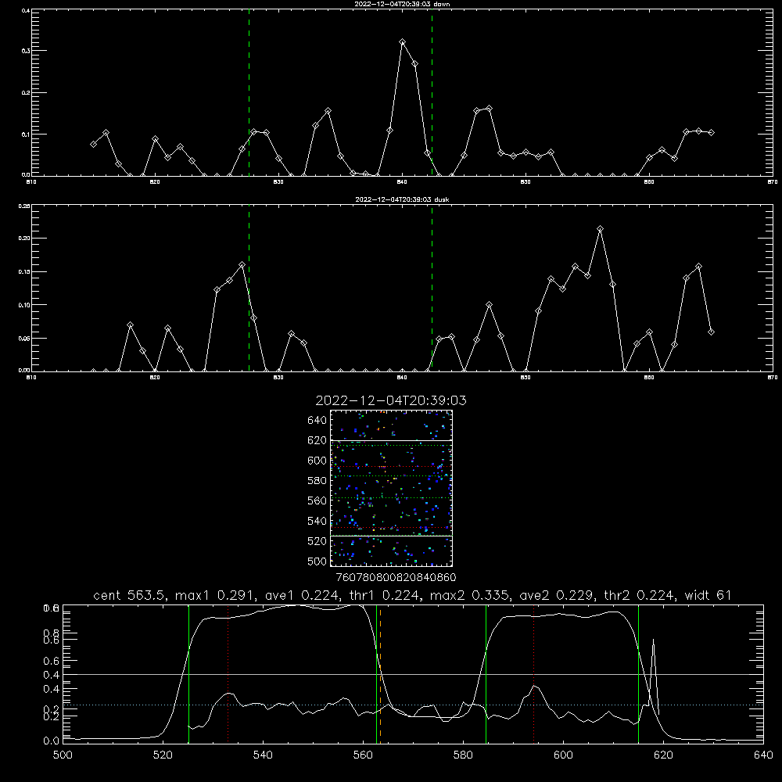Click the solid horizontal threshold line in bottom plot
The image size is (782, 782).
point(413,674)
